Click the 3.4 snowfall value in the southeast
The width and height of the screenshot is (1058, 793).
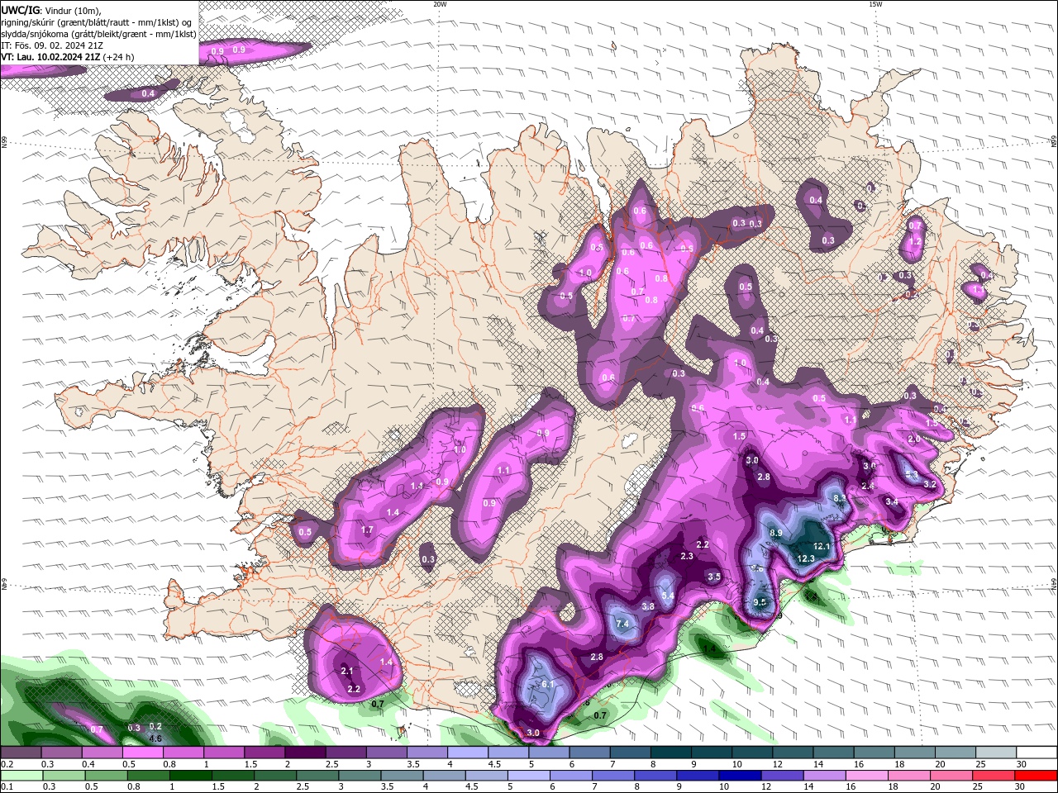coord(892,502)
